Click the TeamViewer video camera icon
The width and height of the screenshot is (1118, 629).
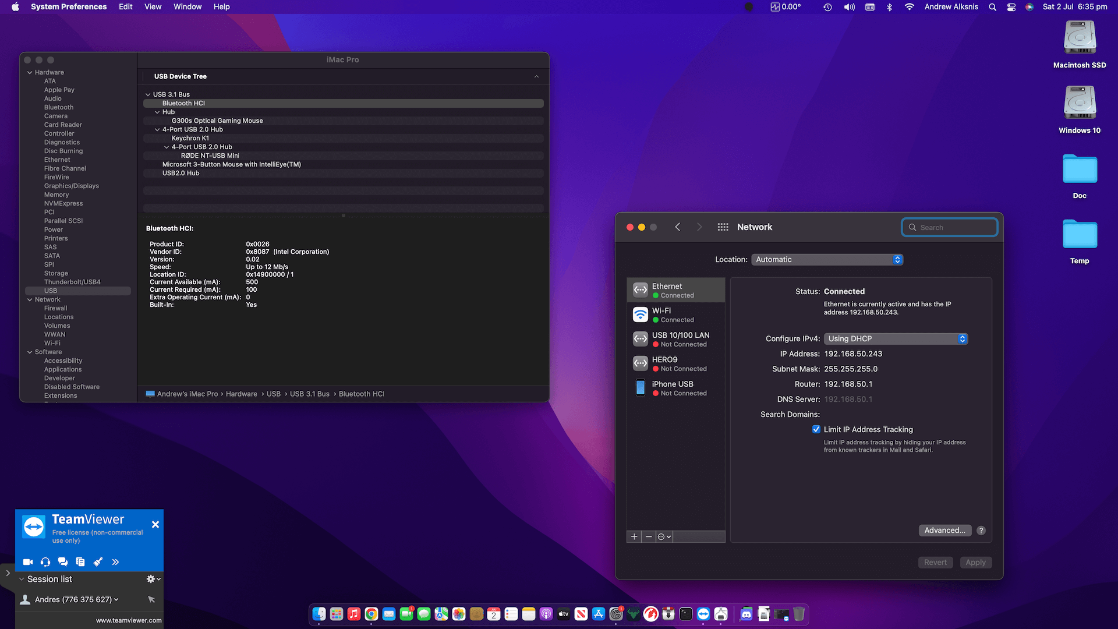(x=27, y=562)
